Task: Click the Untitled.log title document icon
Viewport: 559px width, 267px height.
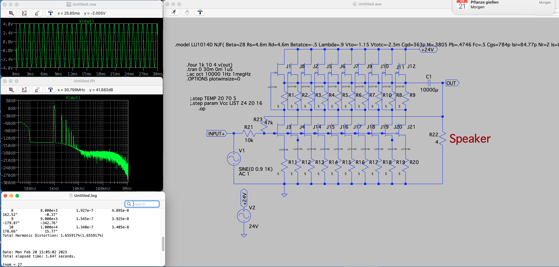Action: (71, 195)
